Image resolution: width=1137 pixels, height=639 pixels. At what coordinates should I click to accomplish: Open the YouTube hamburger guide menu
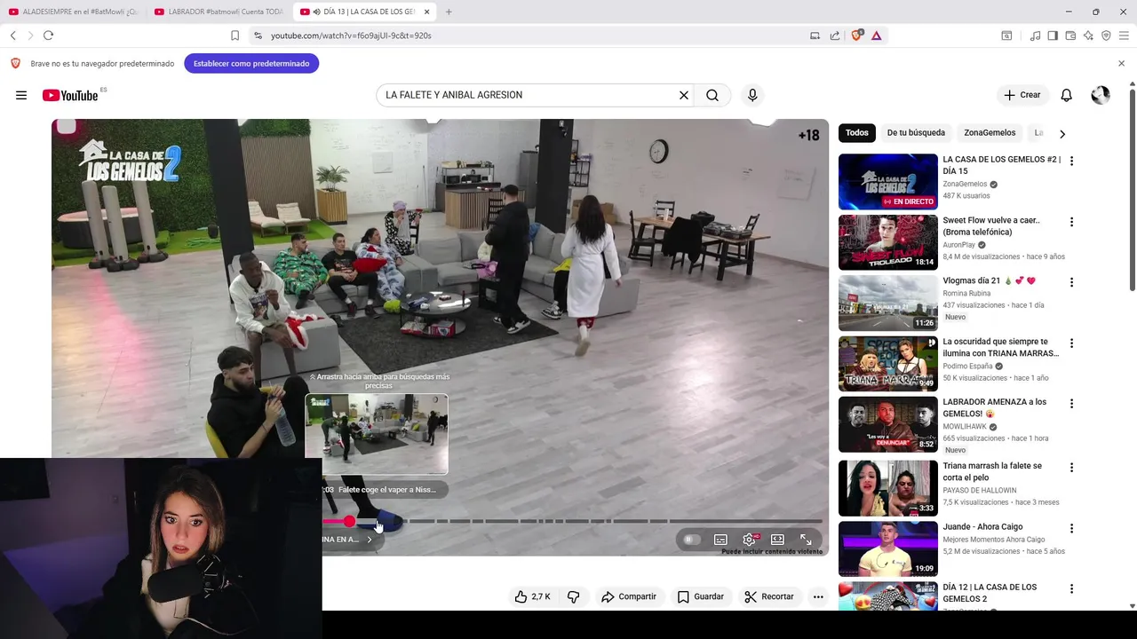(21, 95)
